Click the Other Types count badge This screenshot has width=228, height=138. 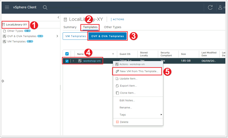[27, 31]
